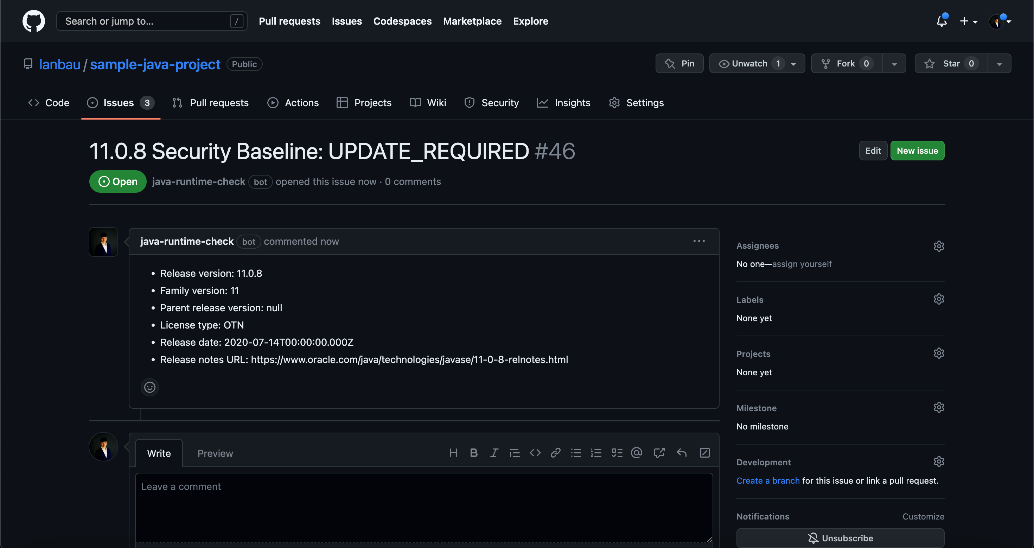Insert a bulleted list
This screenshot has width=1034, height=548.
576,453
